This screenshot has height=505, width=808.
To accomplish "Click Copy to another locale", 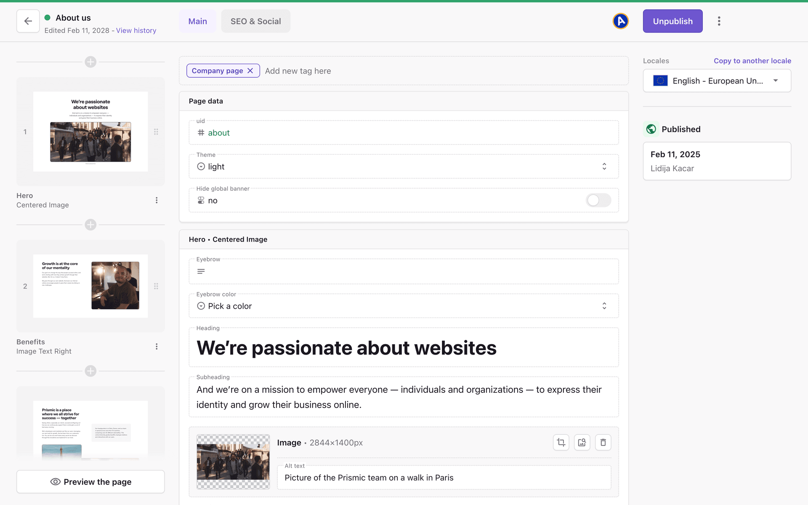I will 752,61.
